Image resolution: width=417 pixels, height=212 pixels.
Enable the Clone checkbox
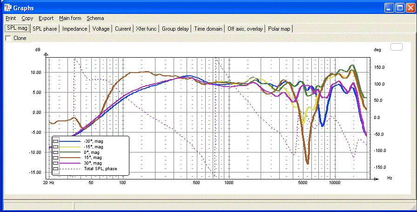(x=8, y=38)
